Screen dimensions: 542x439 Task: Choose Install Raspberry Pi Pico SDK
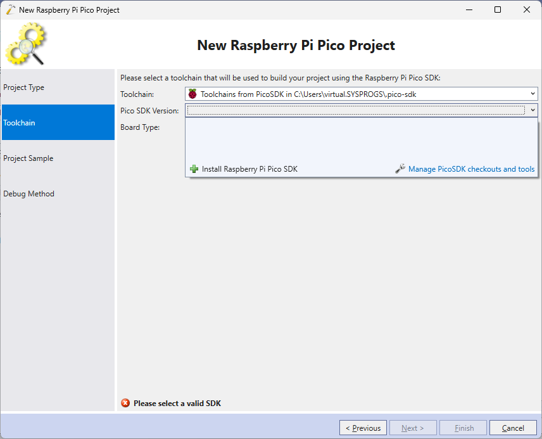coord(249,169)
